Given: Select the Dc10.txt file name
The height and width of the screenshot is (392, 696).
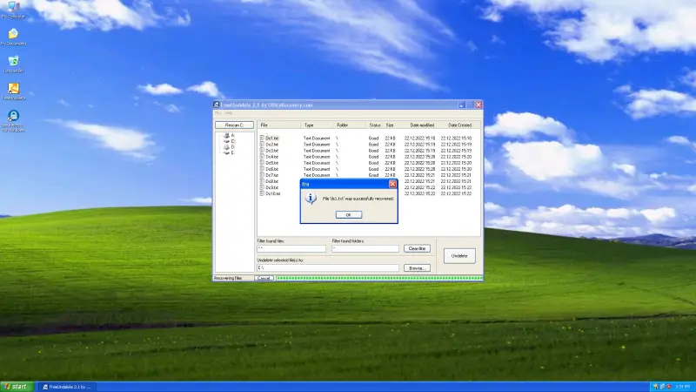Looking at the screenshot, I should coord(273,193).
